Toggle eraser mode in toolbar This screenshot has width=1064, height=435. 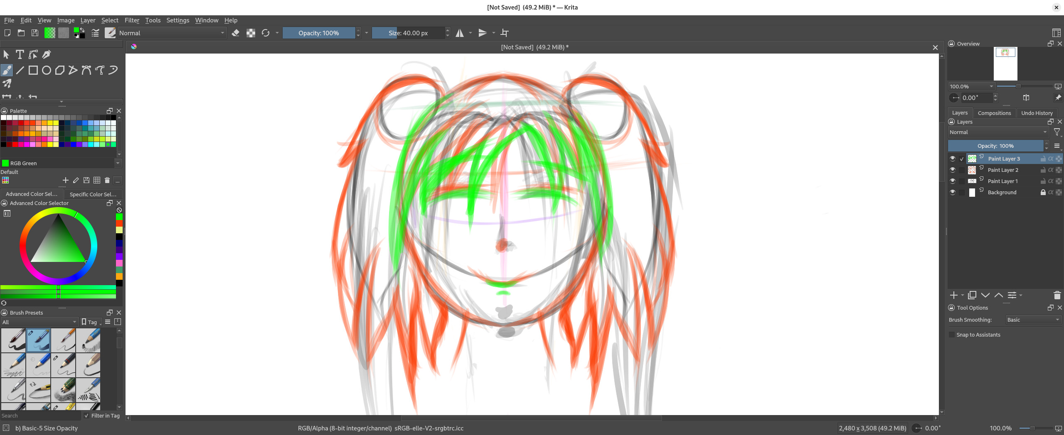pos(235,33)
